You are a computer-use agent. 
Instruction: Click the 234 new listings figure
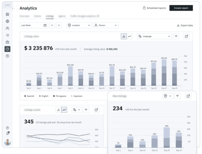click(118, 109)
